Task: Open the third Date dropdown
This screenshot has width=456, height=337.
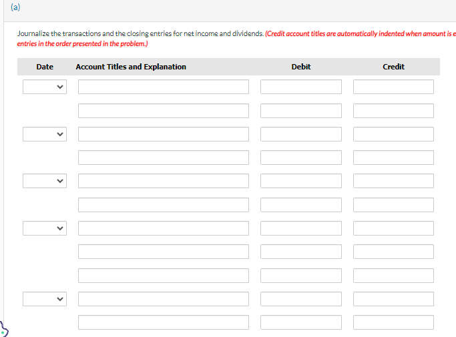Action: coord(45,181)
